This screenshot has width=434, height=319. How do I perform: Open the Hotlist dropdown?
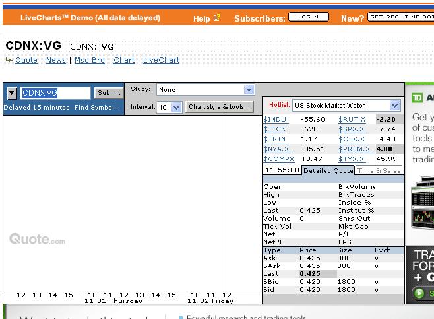[x=394, y=105]
